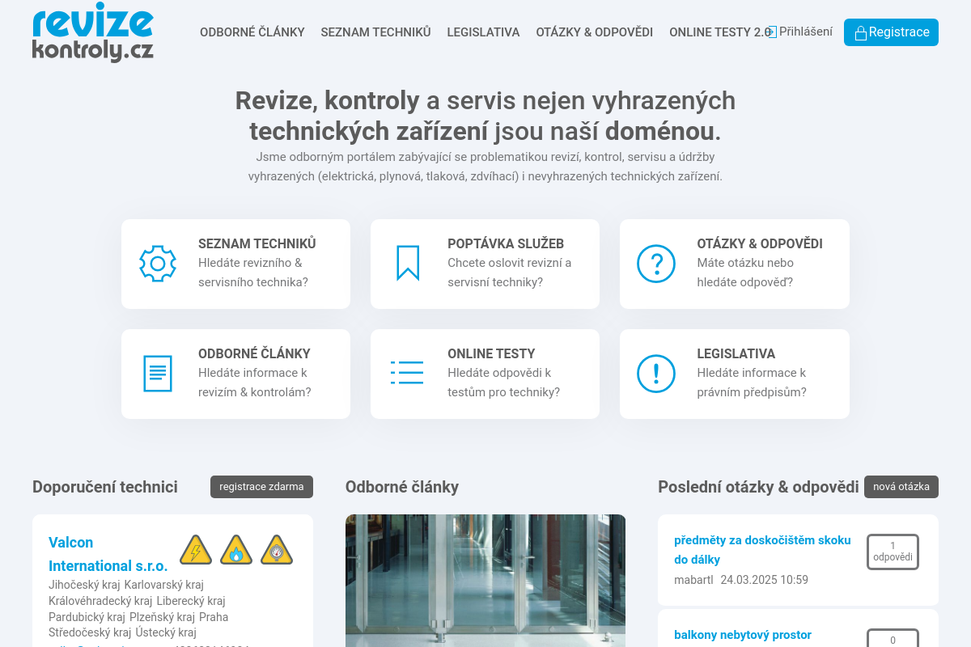Click the Odborné články article thumbnail image

coord(485,580)
